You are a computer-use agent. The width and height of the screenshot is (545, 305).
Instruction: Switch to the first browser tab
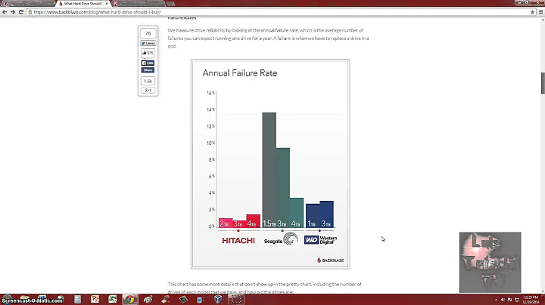click(x=28, y=4)
